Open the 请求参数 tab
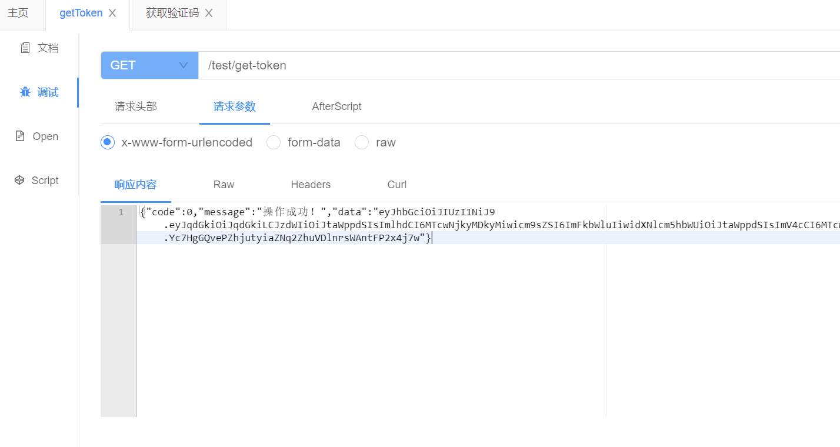 (235, 106)
